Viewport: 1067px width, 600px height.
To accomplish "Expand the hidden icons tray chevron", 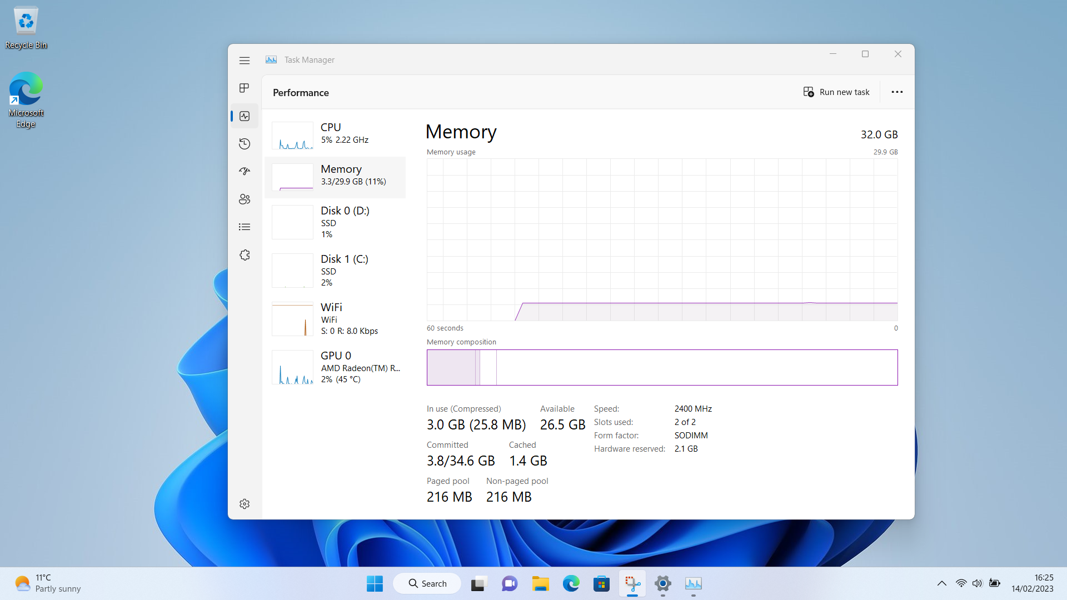I will point(942,583).
